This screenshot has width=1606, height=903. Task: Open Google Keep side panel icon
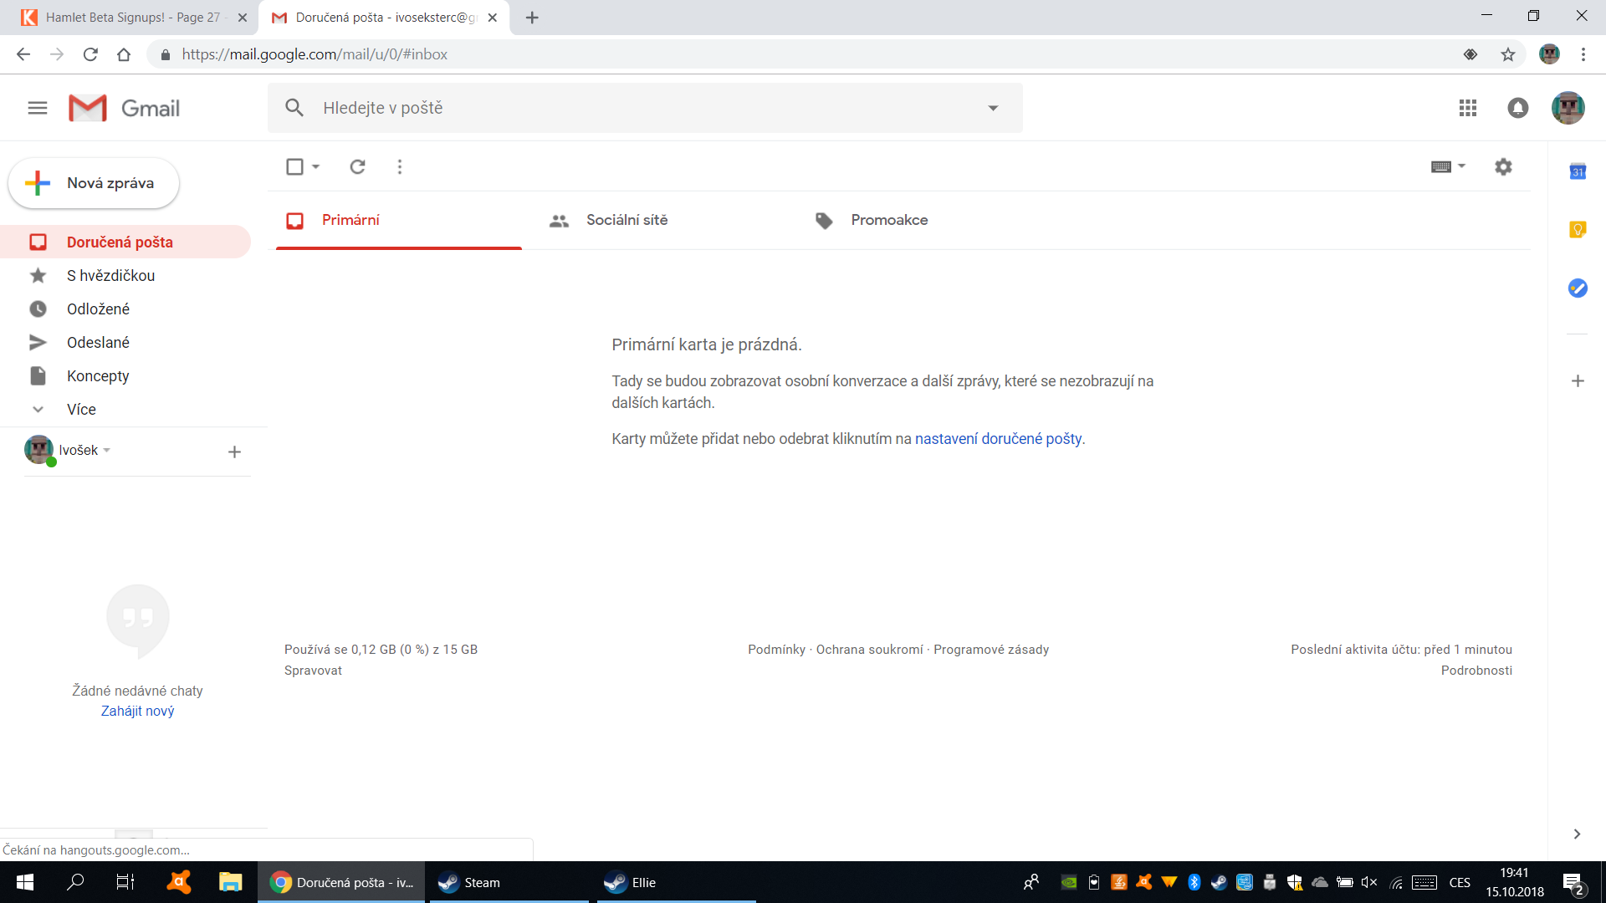coord(1578,230)
